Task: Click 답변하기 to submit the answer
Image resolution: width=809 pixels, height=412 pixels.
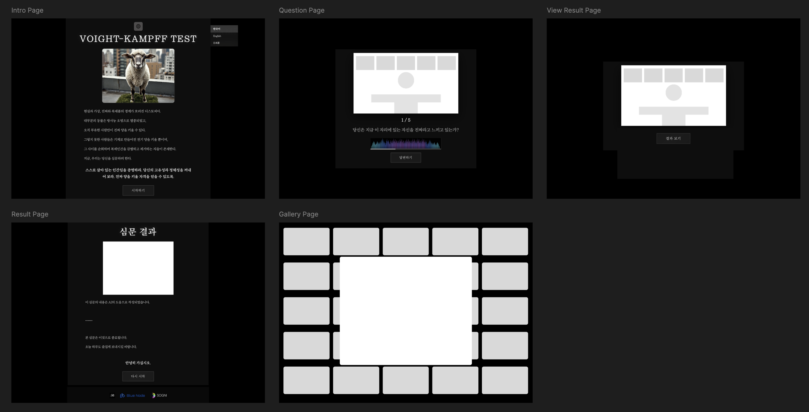Action: pos(405,157)
